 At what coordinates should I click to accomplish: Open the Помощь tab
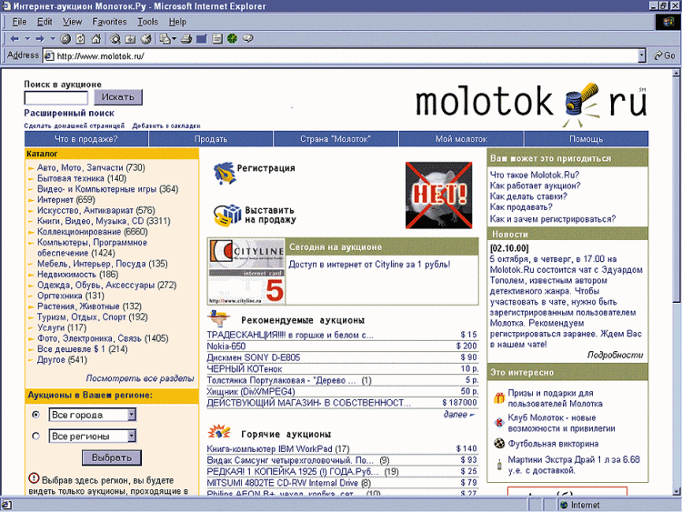(x=586, y=139)
